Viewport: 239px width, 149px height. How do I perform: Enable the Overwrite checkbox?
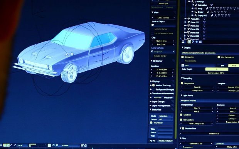tap(182, 57)
